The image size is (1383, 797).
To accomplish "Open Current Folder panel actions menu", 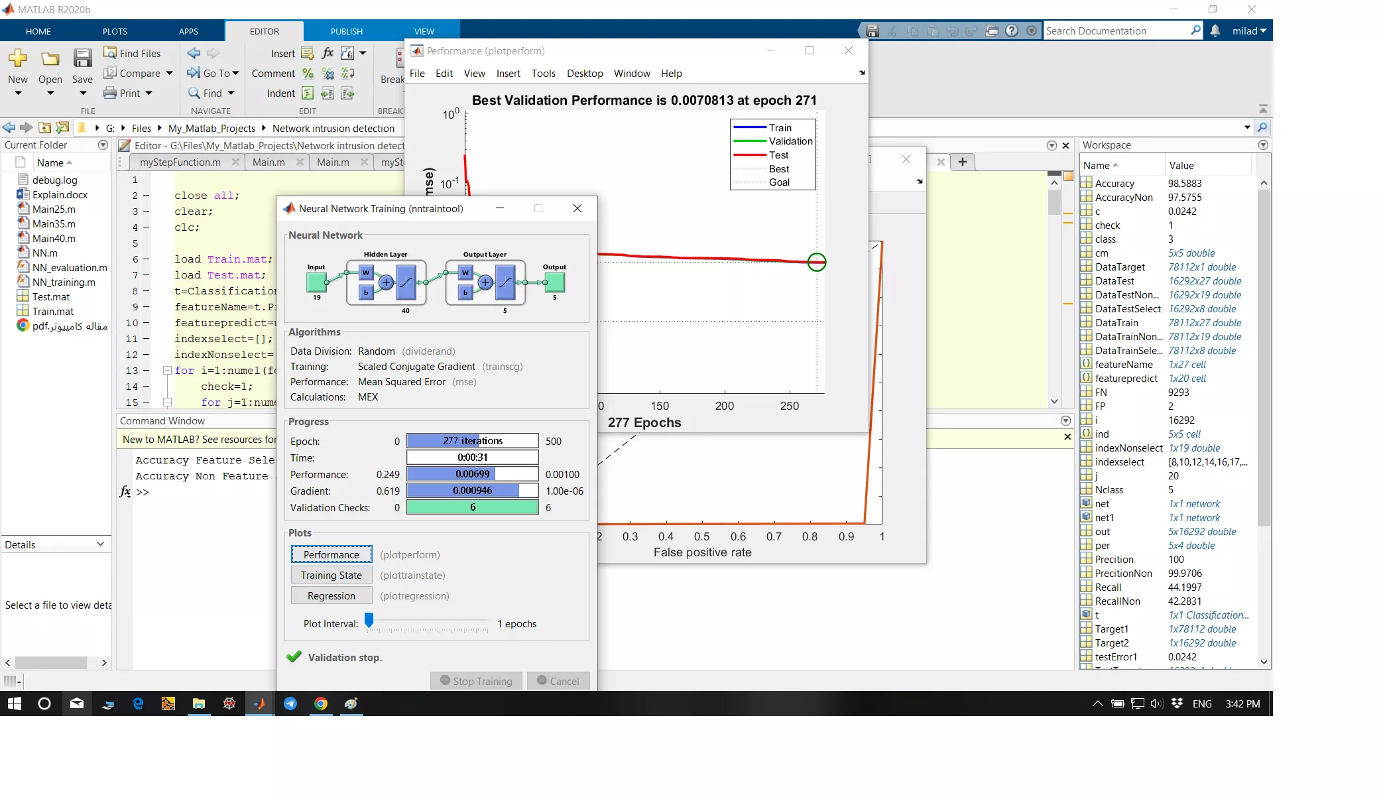I will (103, 145).
